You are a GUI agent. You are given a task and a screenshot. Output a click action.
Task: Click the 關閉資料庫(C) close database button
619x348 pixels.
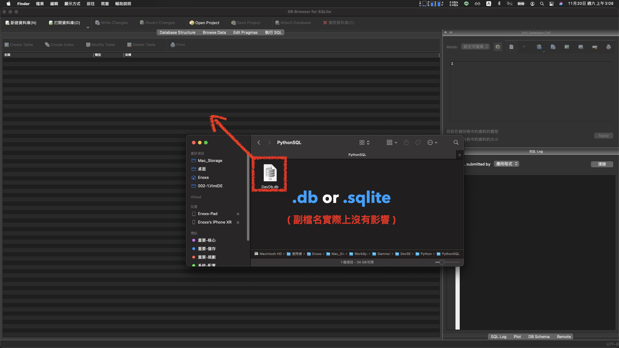339,23
